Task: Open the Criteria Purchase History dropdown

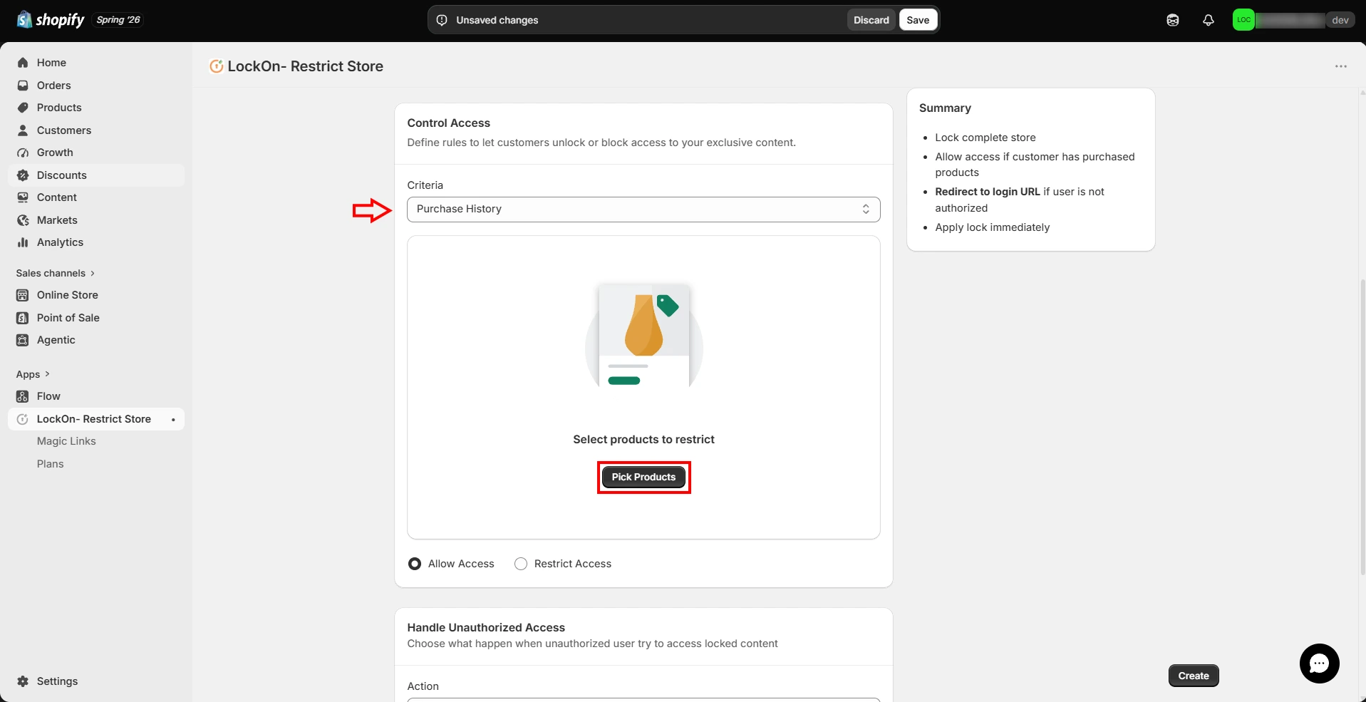Action: (643, 210)
